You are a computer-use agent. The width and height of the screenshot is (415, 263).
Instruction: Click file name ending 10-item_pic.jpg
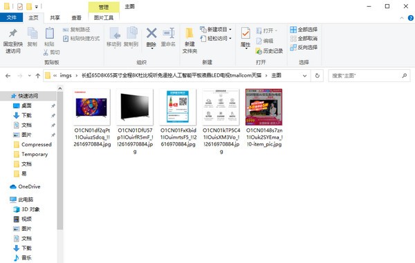[264, 137]
